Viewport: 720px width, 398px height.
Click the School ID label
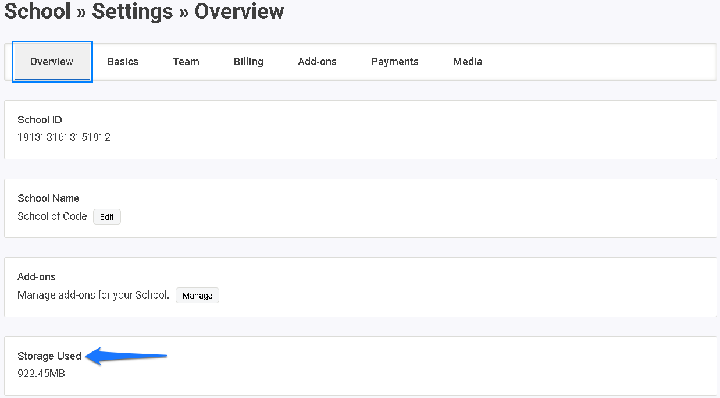pos(40,120)
